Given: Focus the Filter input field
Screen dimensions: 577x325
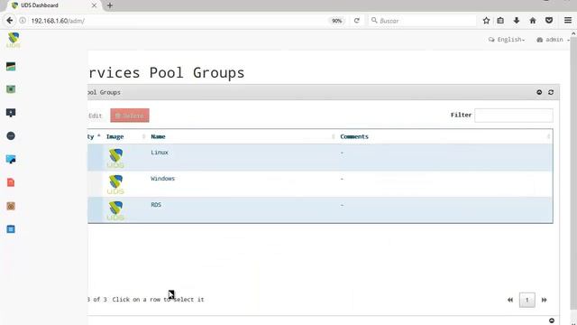Looking at the screenshot, I should coord(514,116).
